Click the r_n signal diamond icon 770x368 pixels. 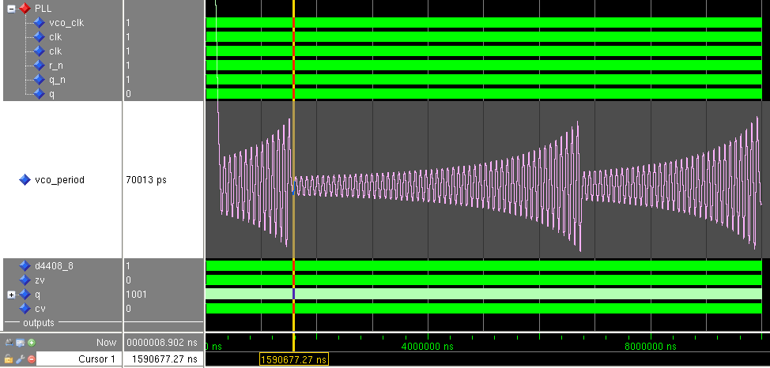click(40, 66)
